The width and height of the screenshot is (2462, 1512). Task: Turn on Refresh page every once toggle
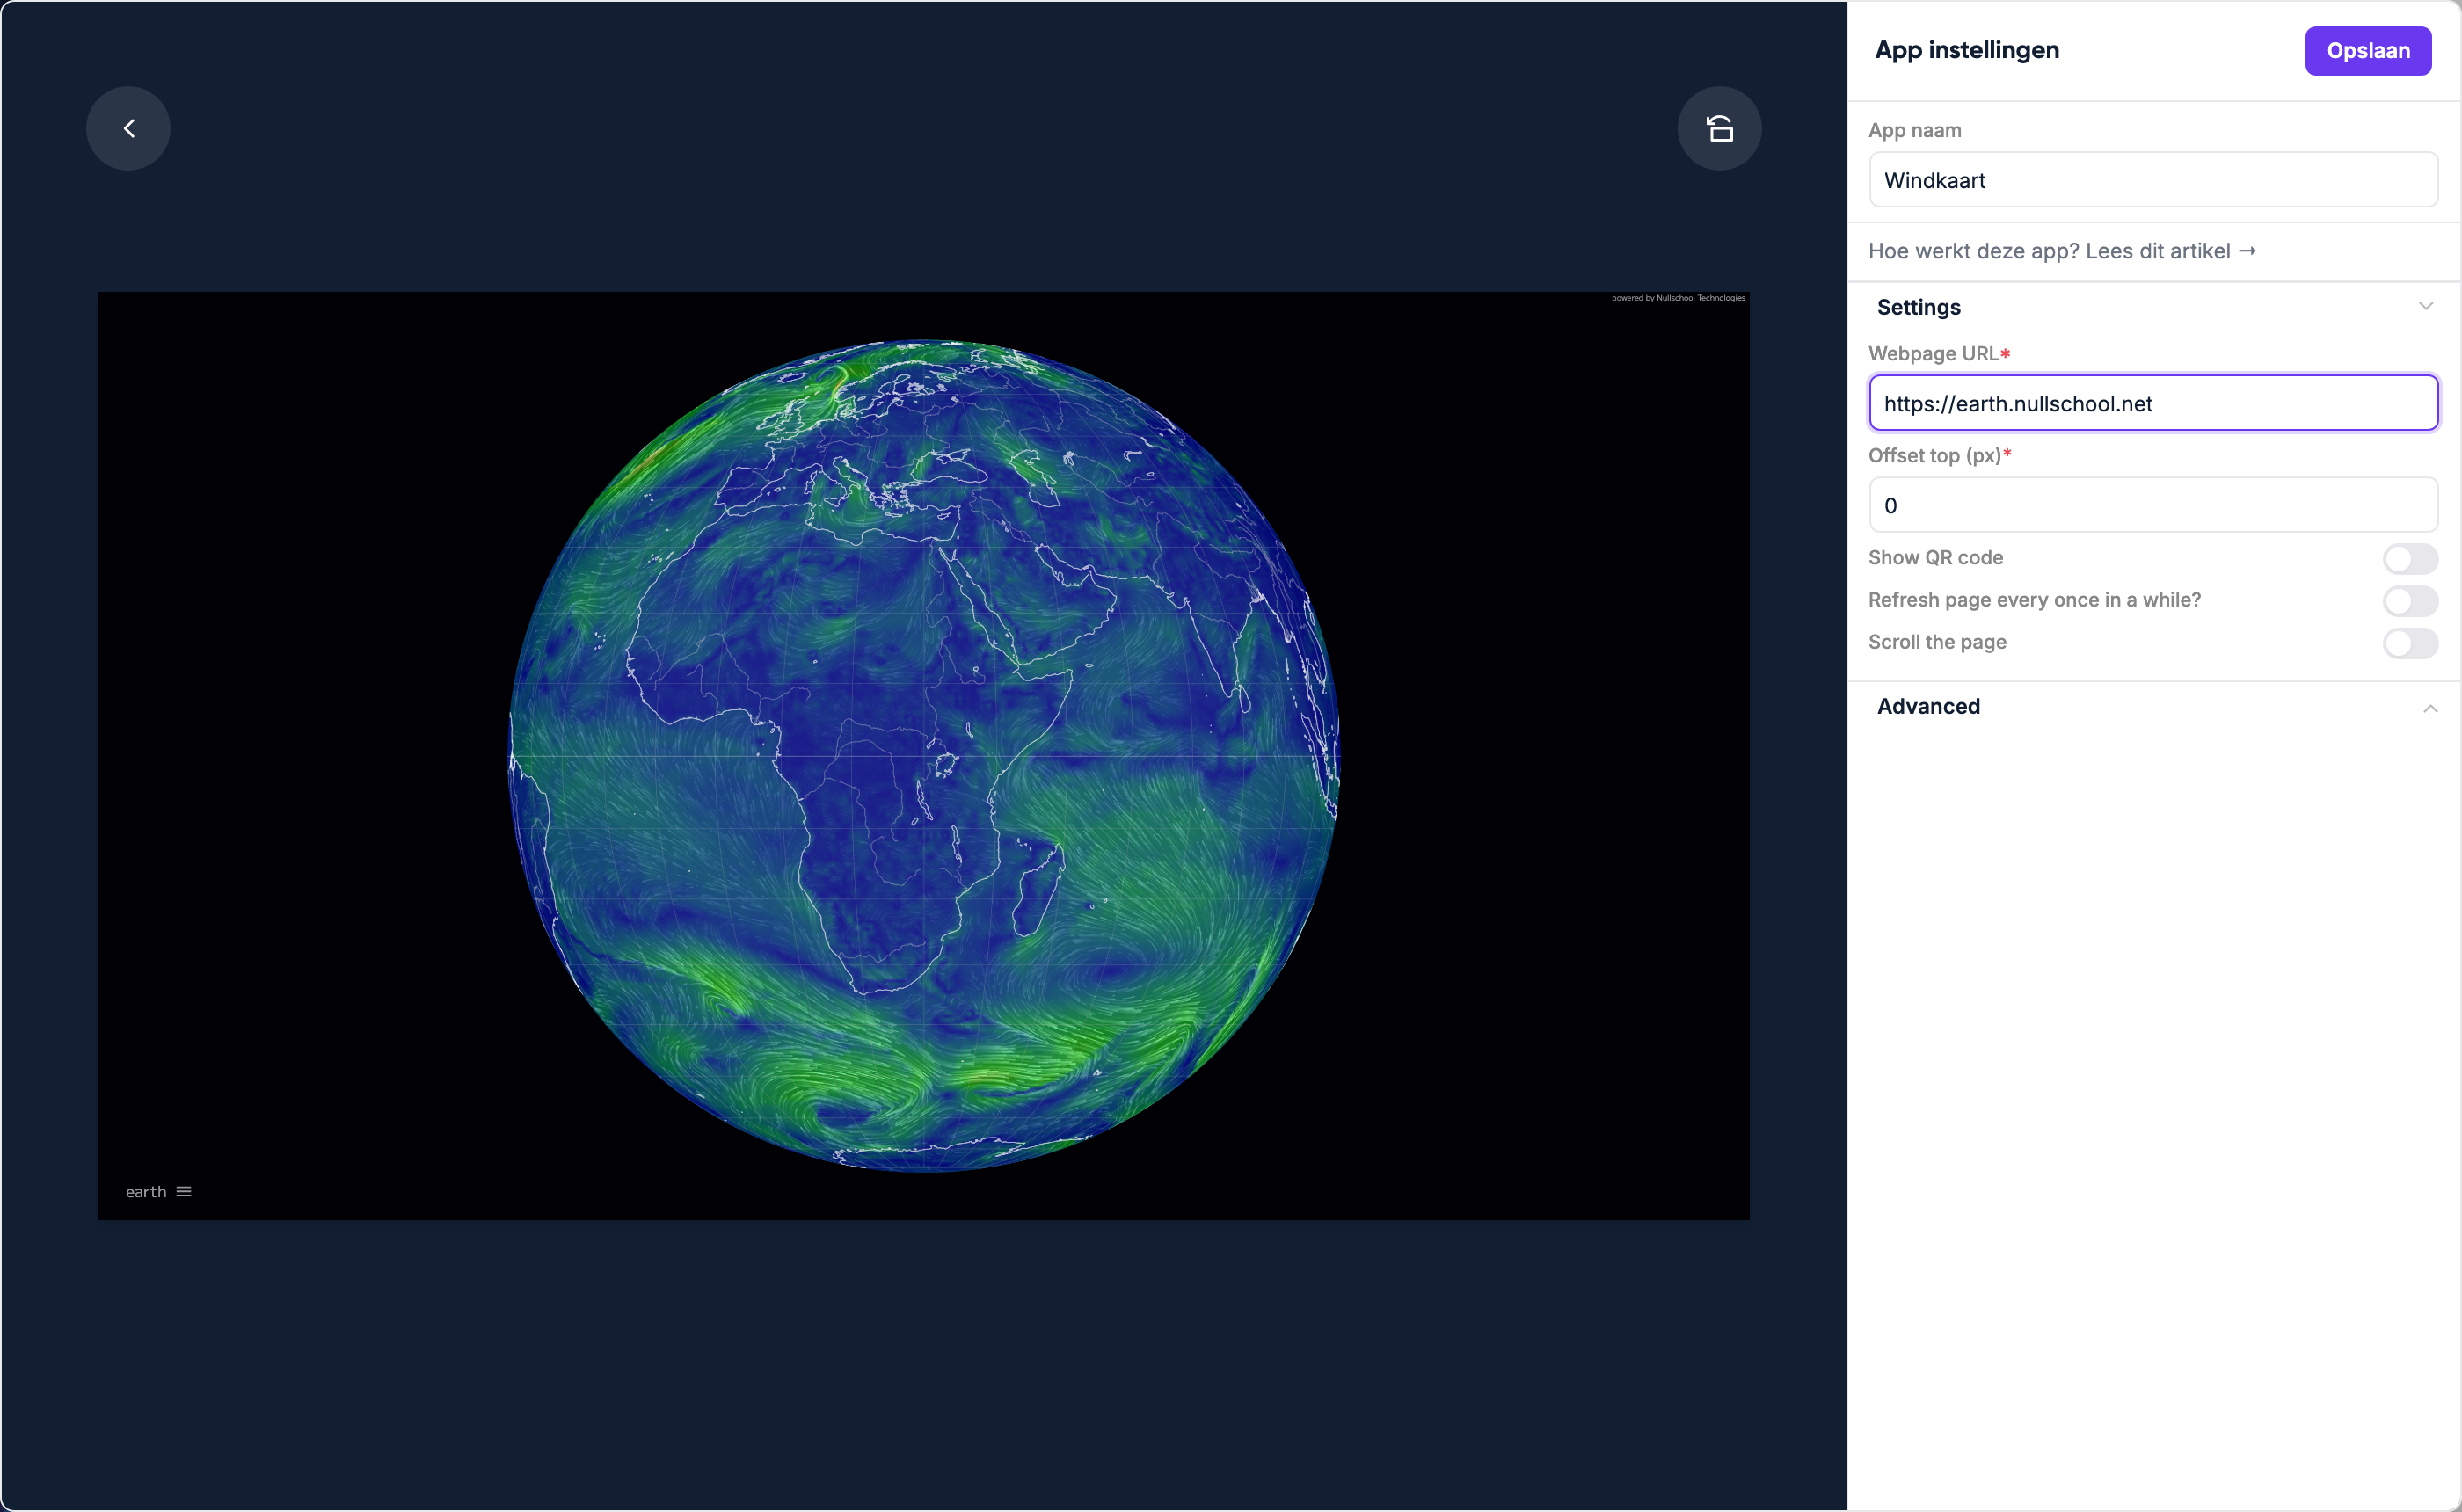point(2410,600)
